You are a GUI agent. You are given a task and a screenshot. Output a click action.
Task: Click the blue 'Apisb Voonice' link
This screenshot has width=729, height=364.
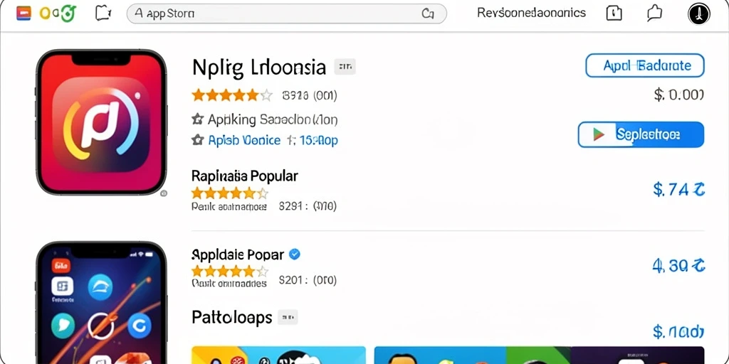pyautogui.click(x=244, y=140)
